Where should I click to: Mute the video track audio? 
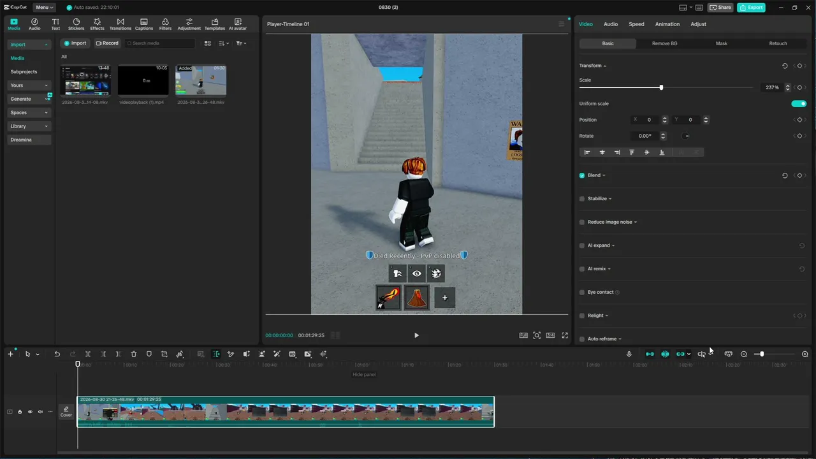(40, 412)
